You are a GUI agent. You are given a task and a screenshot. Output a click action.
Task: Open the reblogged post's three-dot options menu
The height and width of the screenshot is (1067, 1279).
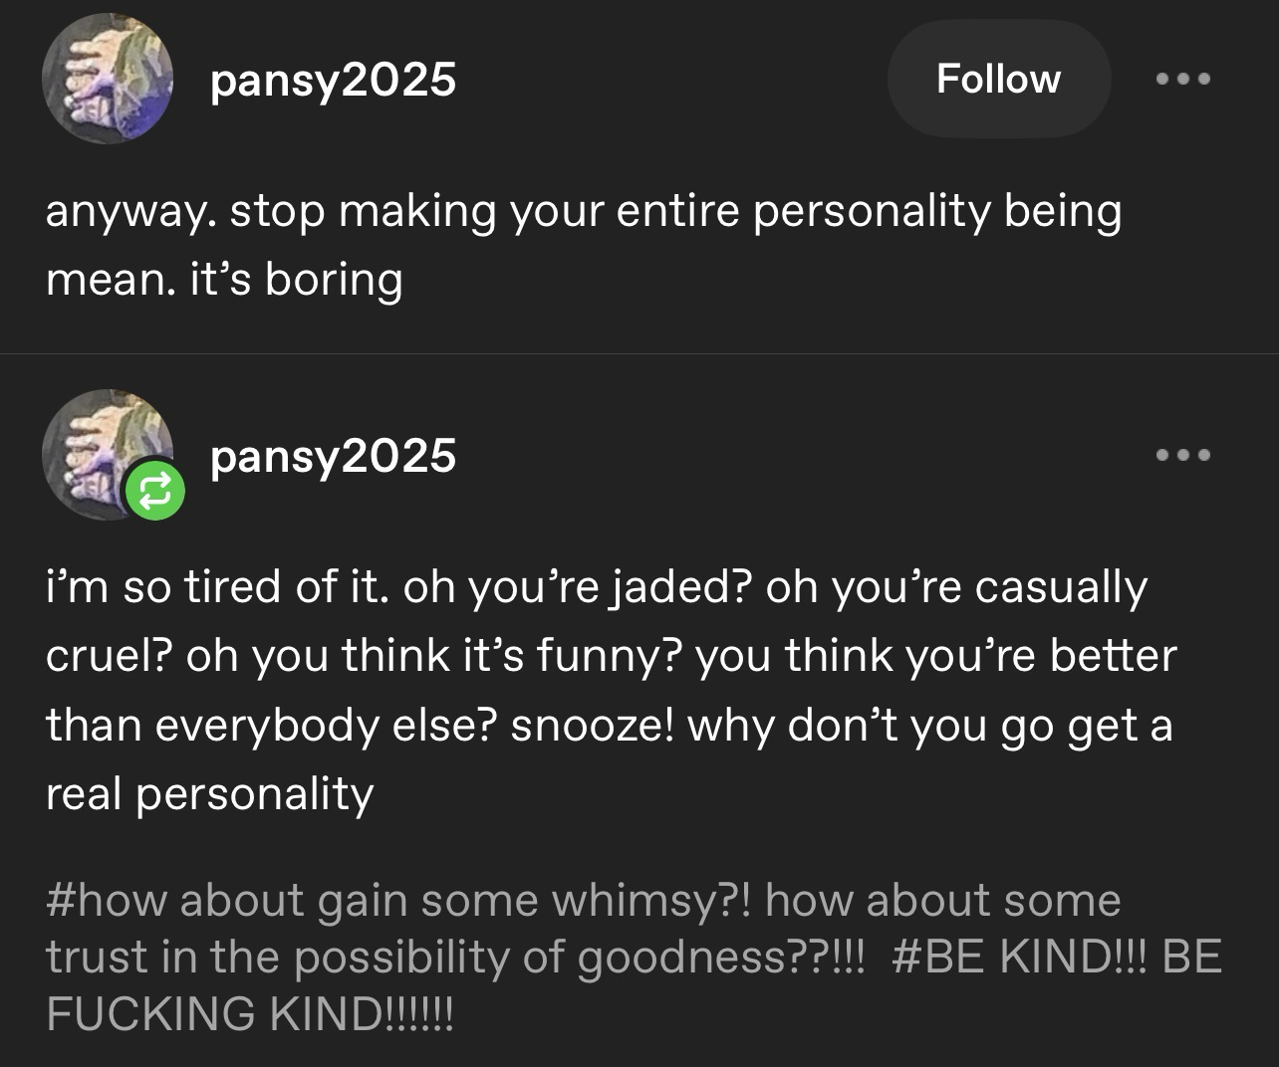[x=1183, y=455]
